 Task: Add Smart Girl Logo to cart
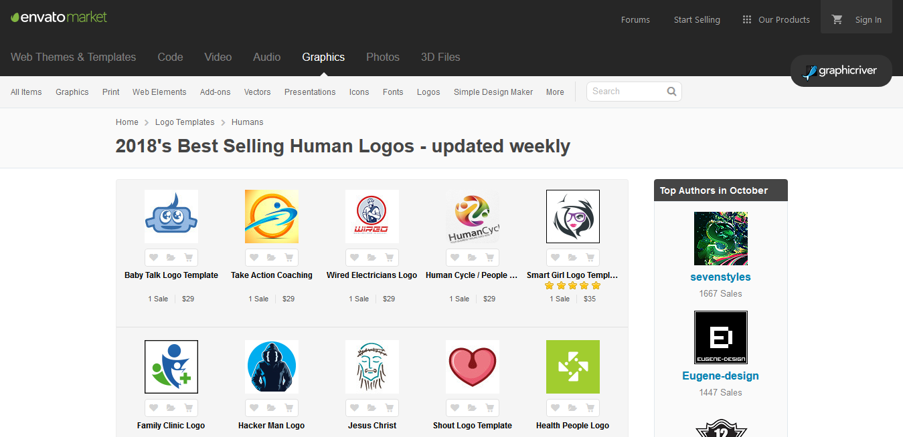590,258
